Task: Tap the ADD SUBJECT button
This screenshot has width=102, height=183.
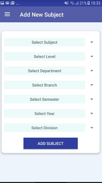Action: [51, 143]
